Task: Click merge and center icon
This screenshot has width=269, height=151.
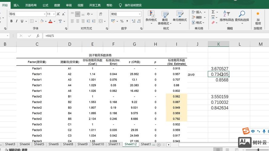Action: (x=101, y=21)
